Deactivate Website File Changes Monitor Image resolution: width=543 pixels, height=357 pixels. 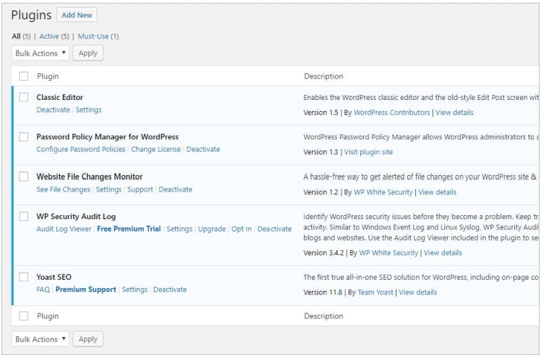coord(175,190)
